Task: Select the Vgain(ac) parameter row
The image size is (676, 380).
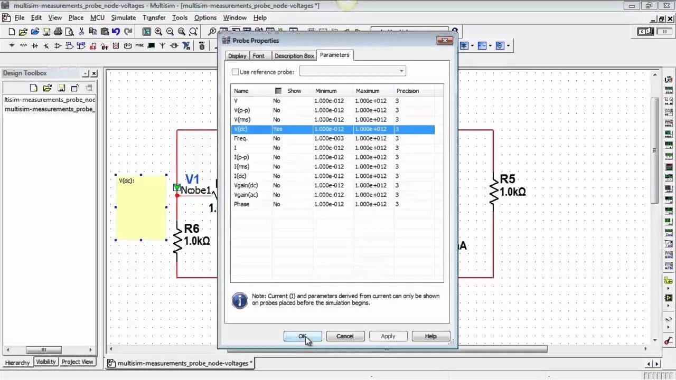Action: click(x=333, y=195)
